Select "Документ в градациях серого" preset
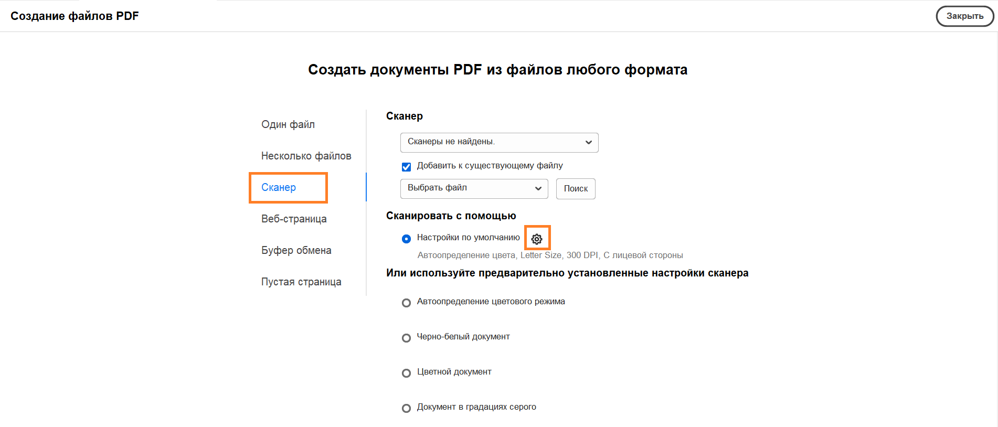This screenshot has width=998, height=427. [x=406, y=408]
